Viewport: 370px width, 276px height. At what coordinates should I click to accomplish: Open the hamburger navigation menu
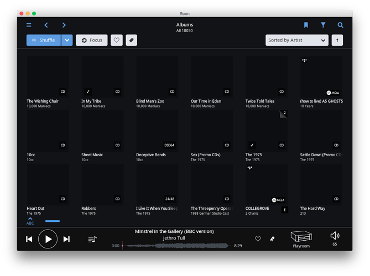tap(29, 25)
